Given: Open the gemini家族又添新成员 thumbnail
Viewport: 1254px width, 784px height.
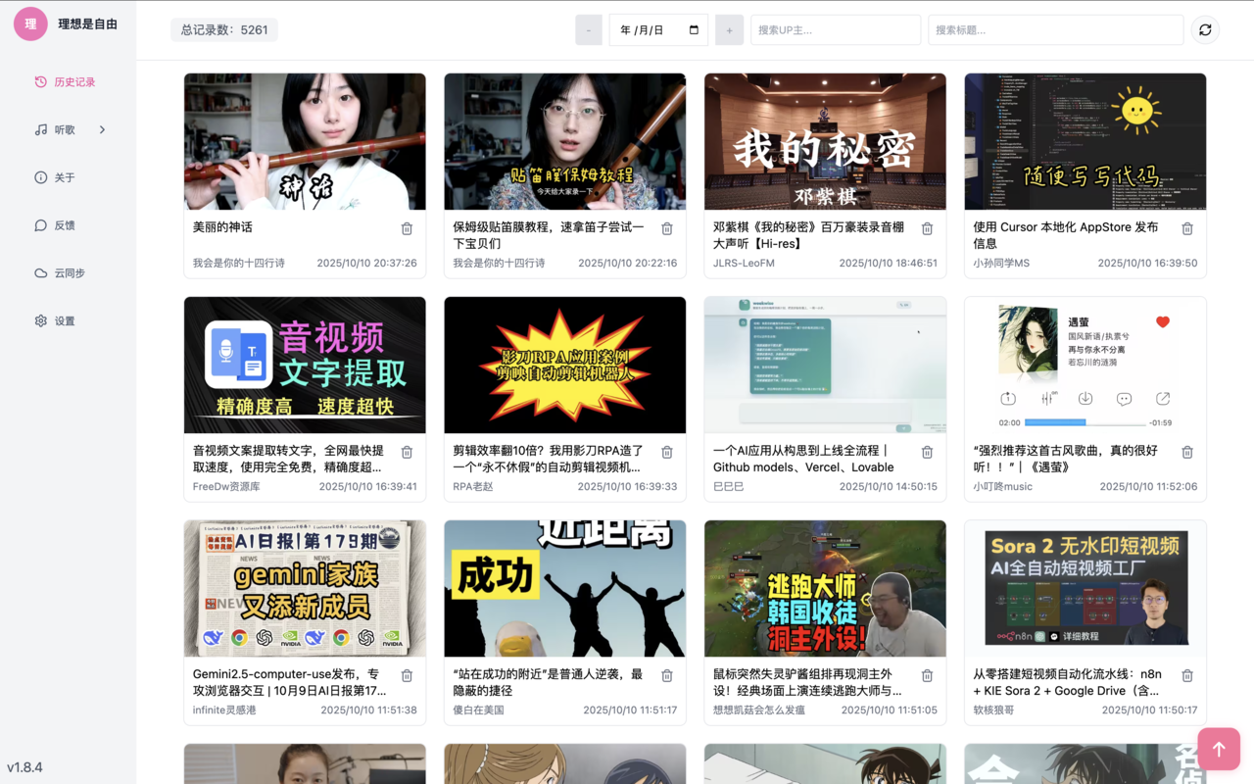Looking at the screenshot, I should (x=305, y=588).
